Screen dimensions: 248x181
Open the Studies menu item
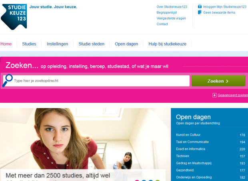(29, 44)
